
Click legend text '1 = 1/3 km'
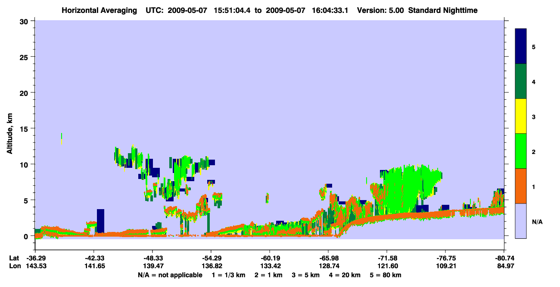point(229,275)
